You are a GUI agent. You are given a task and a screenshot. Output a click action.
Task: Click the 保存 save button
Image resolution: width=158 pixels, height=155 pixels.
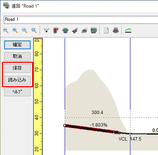click(x=17, y=68)
